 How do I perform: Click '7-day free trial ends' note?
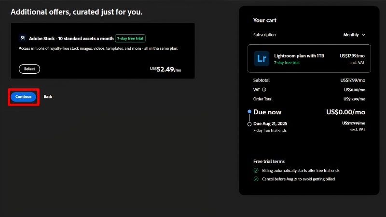[270, 130]
